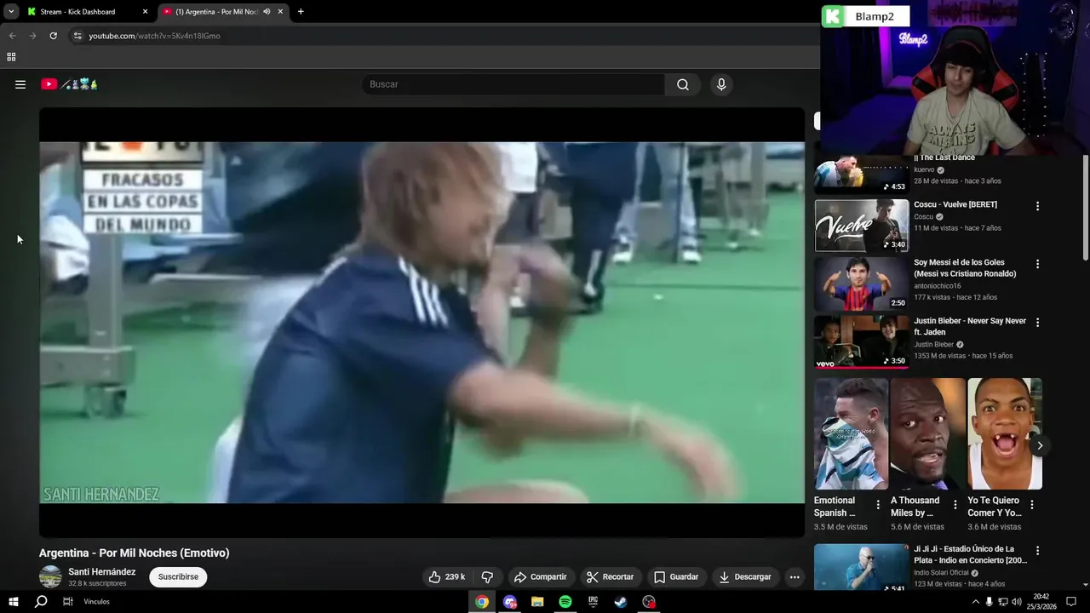
Task: Open options for Coscu - Vuelve video
Action: [1037, 206]
